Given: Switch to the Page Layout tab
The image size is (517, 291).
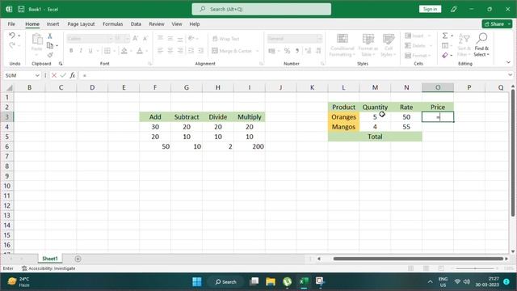Looking at the screenshot, I should click(81, 24).
